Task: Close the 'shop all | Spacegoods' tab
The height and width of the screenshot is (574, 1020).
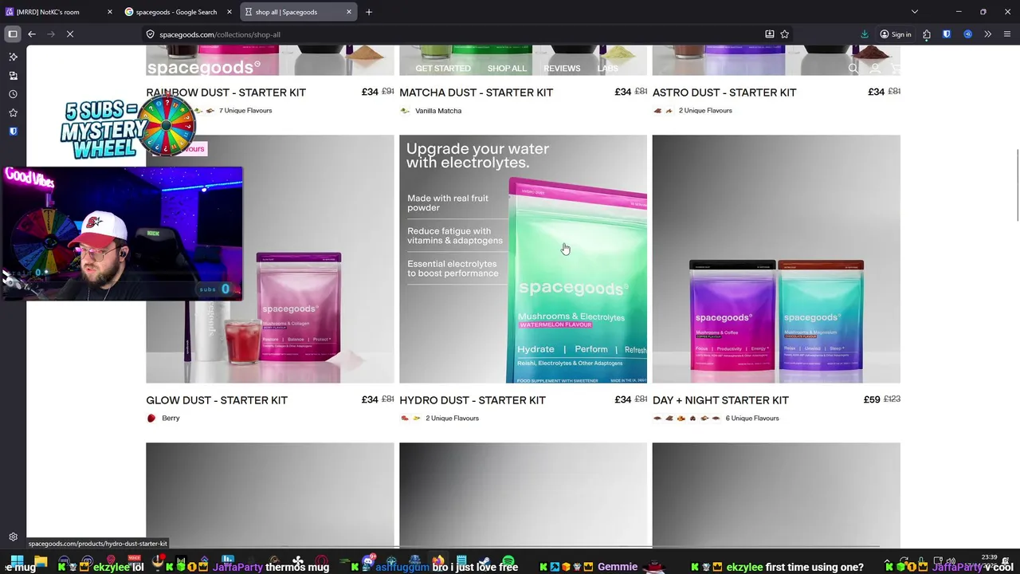Action: (x=349, y=12)
